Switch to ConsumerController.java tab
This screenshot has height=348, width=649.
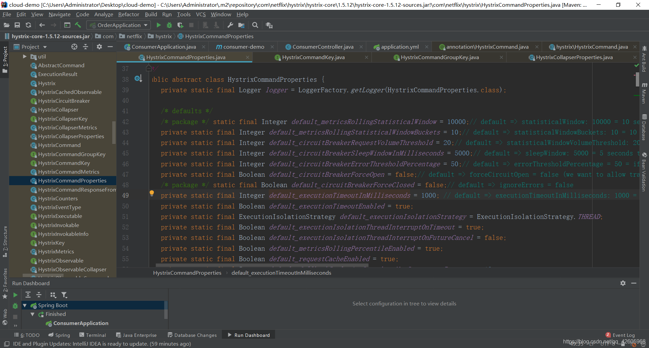pos(323,47)
